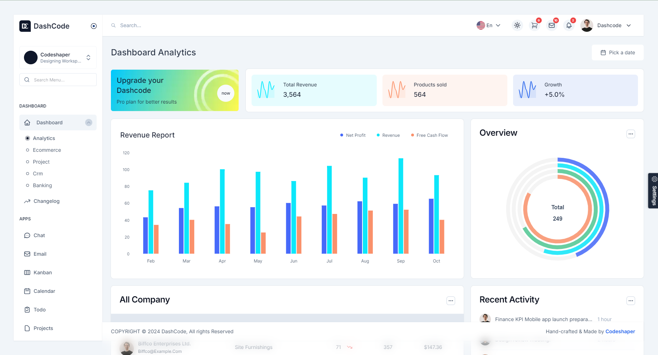Expand the Dashcode profile menu chevron

629,25
